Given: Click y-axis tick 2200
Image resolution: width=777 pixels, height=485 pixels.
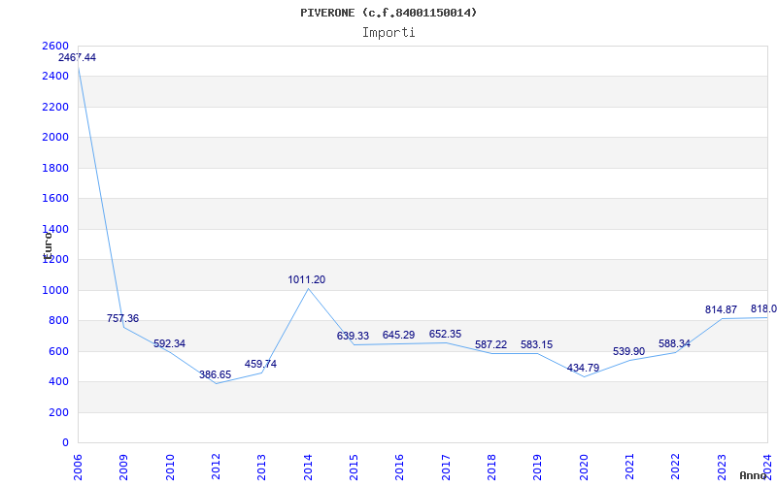Looking at the screenshot, I should (55, 107).
